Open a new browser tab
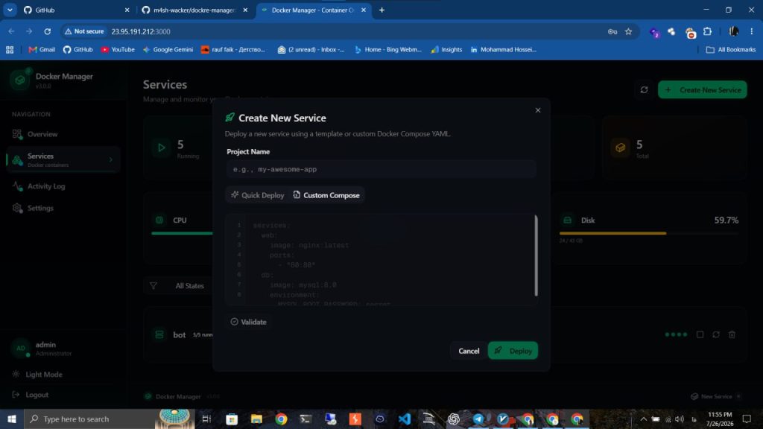The width and height of the screenshot is (763, 429). tap(382, 10)
